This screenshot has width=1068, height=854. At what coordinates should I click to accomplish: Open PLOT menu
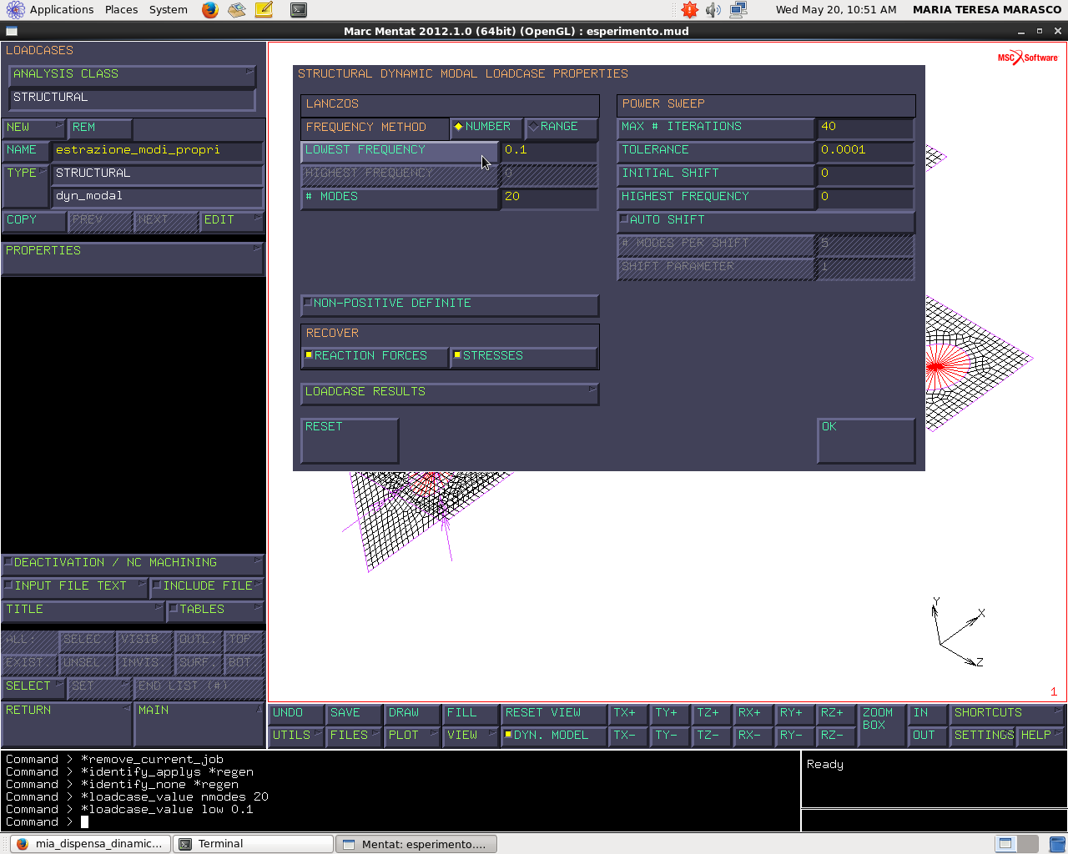[x=413, y=736]
